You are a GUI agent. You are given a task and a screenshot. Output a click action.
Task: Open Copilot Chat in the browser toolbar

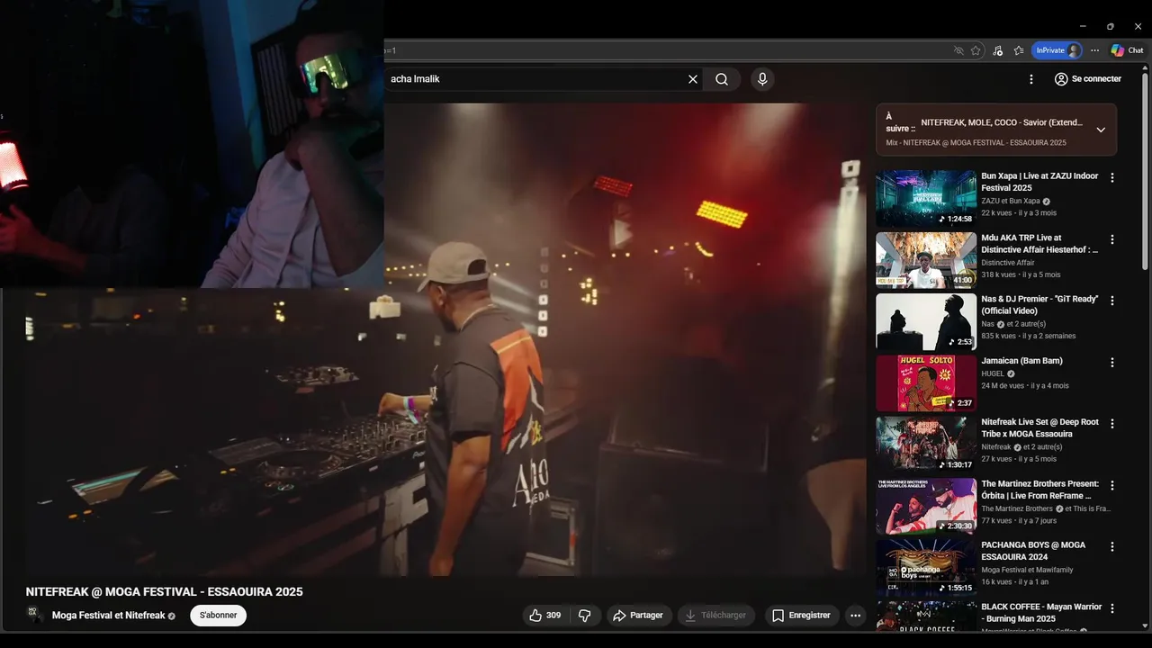(1127, 50)
